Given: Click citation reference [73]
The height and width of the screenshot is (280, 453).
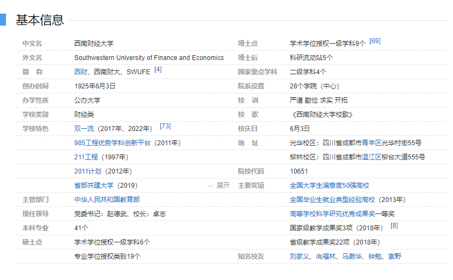Looking at the screenshot, I should pyautogui.click(x=165, y=127).
